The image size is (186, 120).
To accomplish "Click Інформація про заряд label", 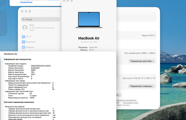I will click(15, 81).
